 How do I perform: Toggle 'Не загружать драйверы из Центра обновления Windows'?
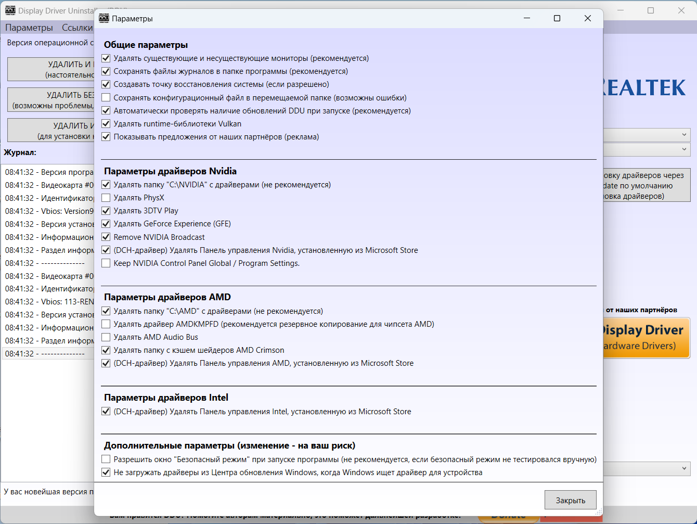[x=106, y=472]
